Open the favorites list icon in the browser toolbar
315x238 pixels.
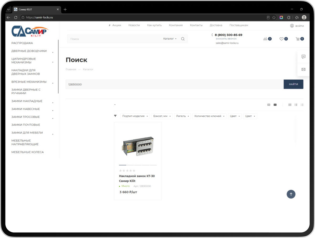(x=297, y=17)
